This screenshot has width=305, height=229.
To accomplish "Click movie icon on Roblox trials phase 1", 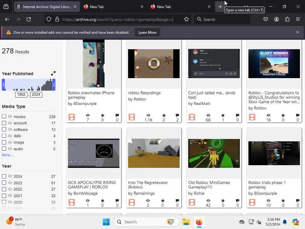I will tap(252, 202).
